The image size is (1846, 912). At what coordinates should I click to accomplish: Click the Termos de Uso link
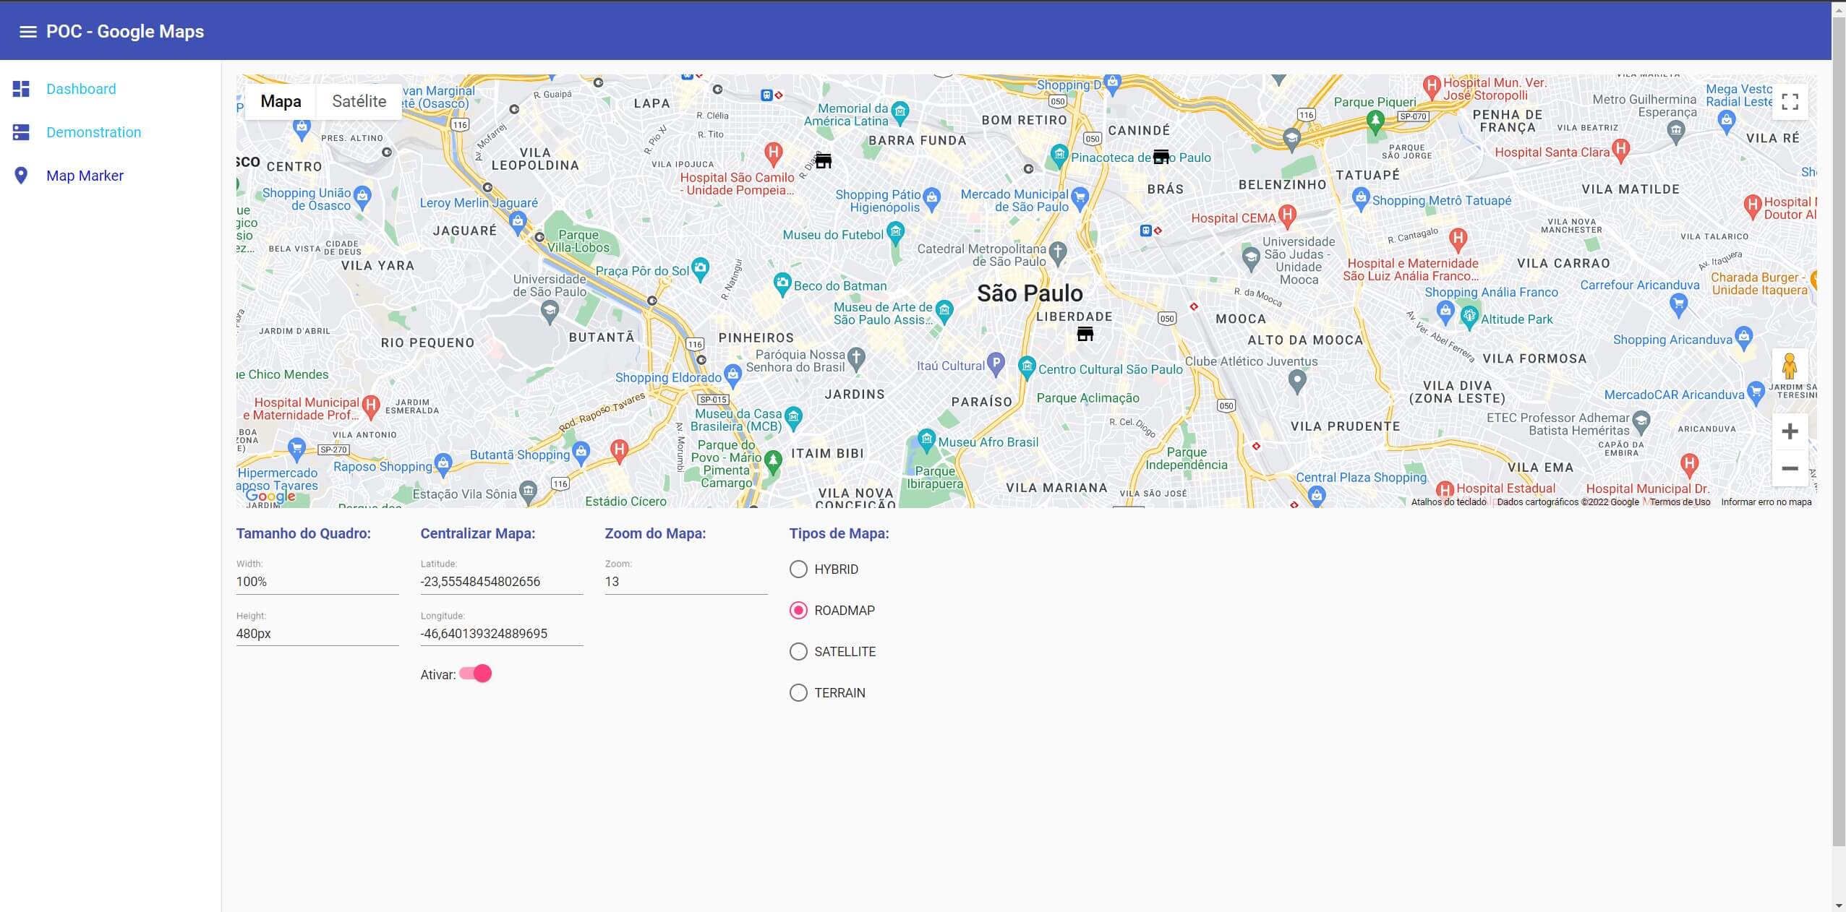(1680, 502)
